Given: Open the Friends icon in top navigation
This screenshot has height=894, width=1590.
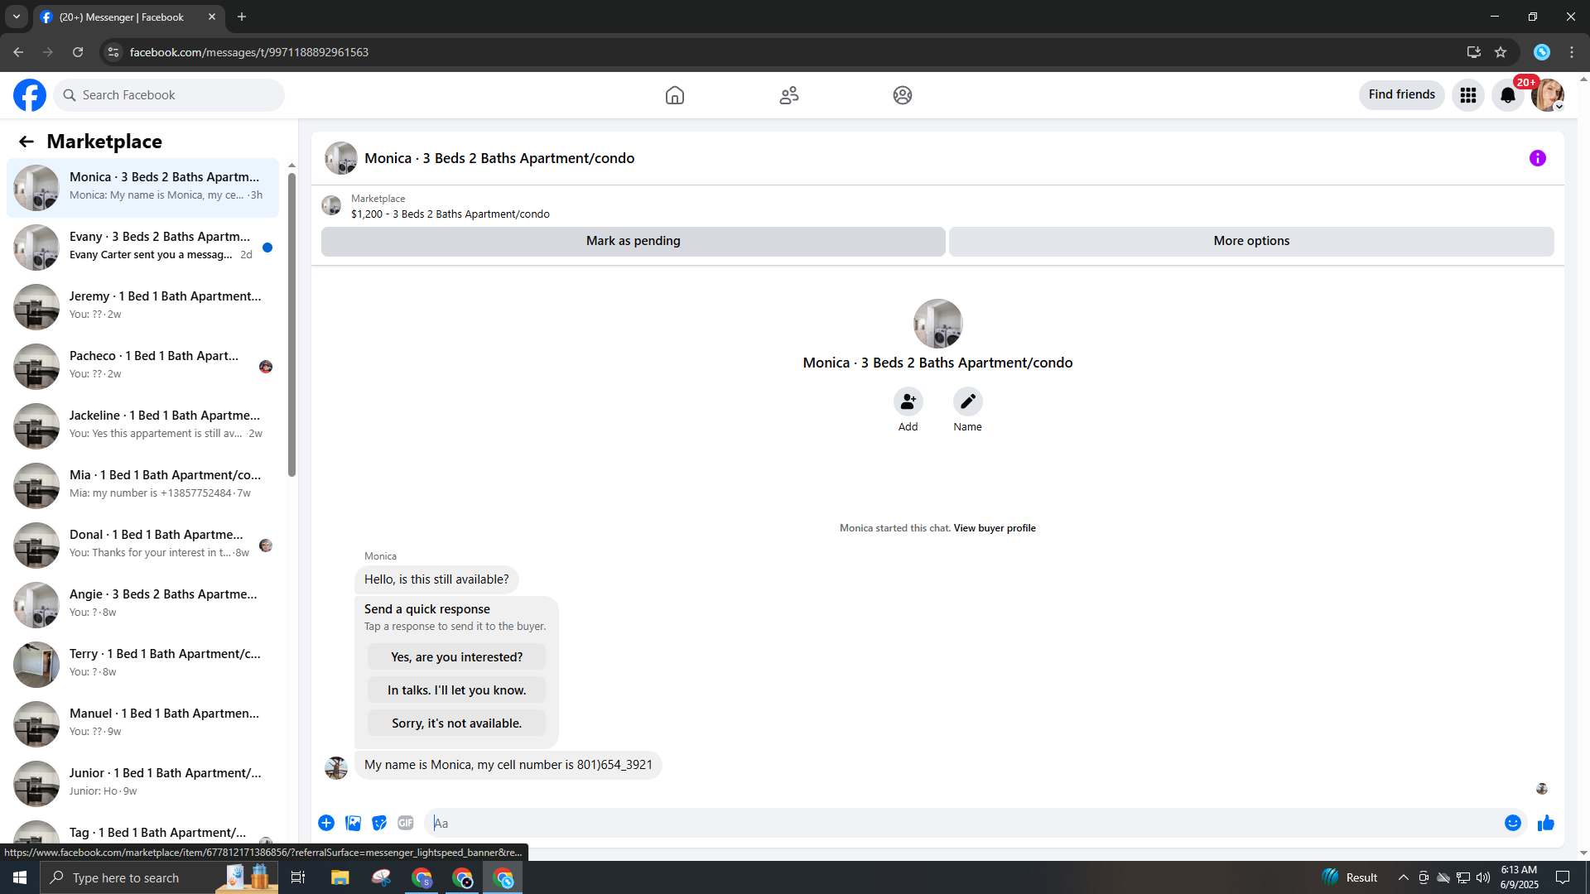Looking at the screenshot, I should (x=789, y=95).
